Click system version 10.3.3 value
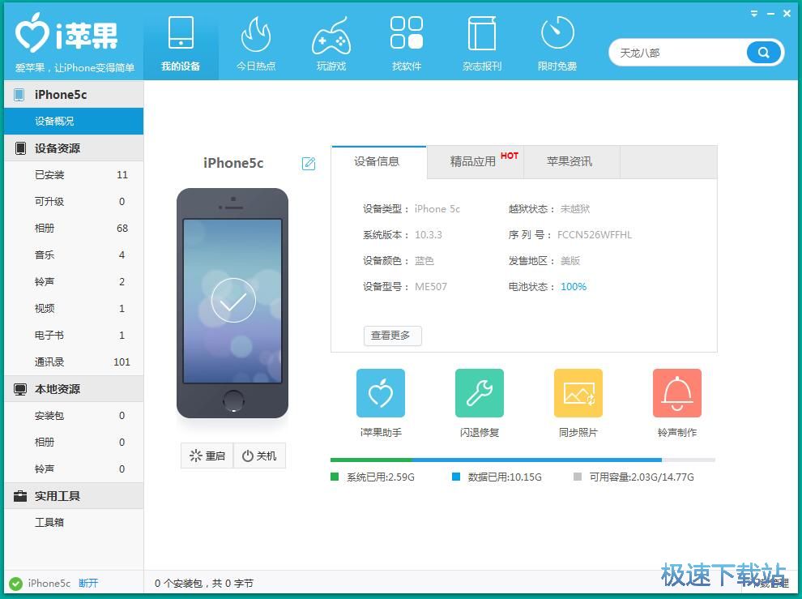The height and width of the screenshot is (599, 802). [x=428, y=235]
